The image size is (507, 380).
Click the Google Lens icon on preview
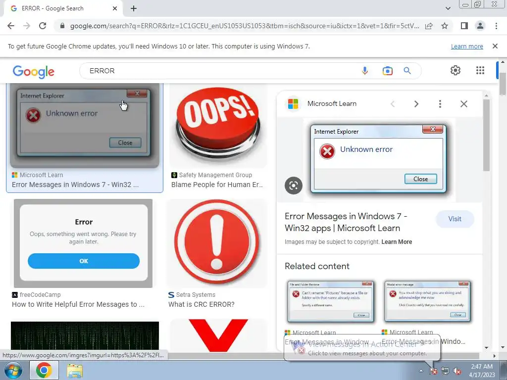(293, 186)
